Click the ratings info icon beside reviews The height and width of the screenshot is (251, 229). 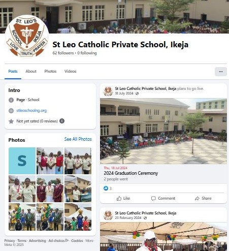pos(62,121)
